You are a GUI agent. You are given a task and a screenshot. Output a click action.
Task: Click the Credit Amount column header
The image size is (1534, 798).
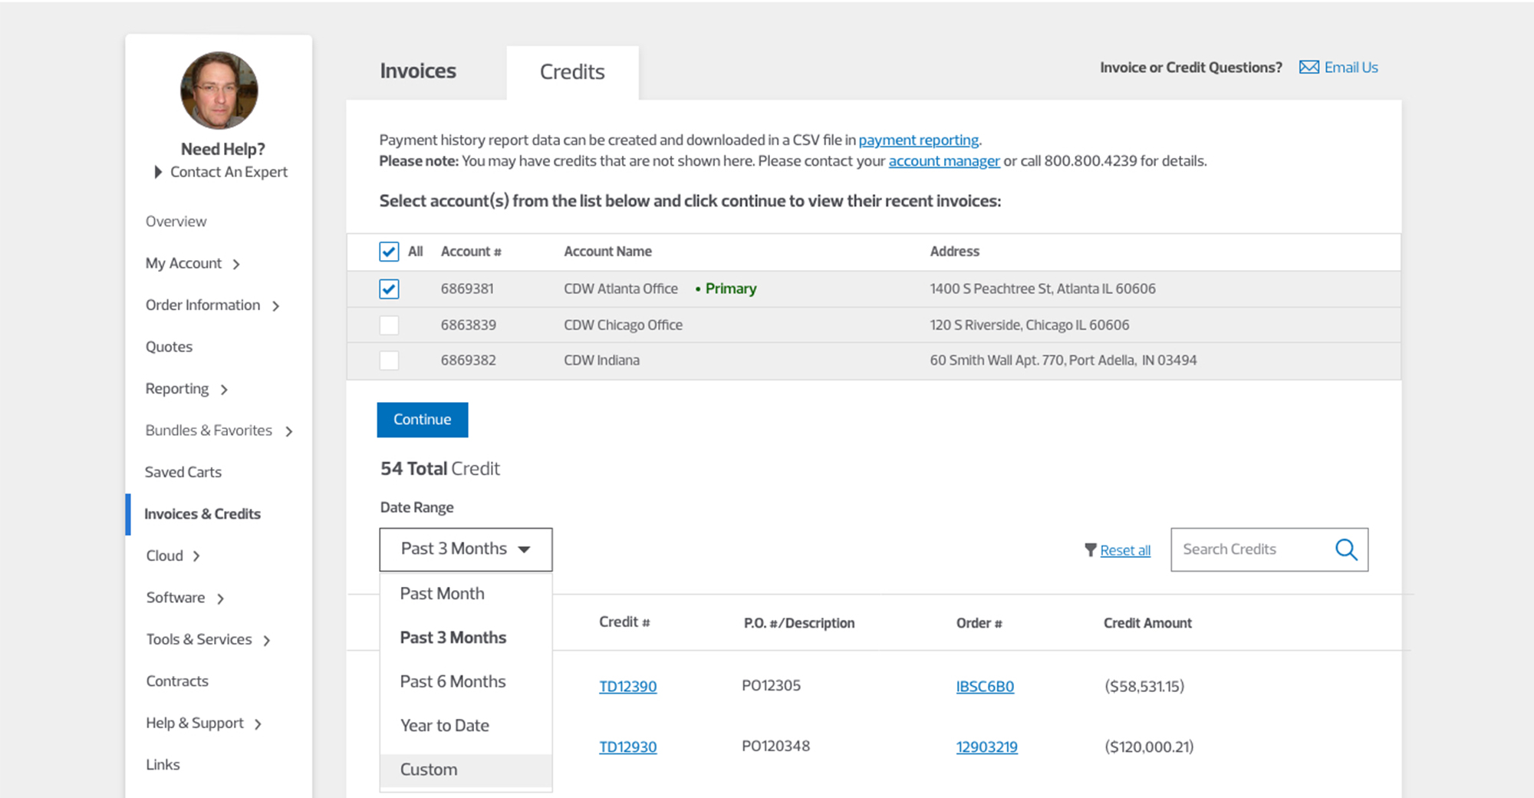click(x=1147, y=623)
